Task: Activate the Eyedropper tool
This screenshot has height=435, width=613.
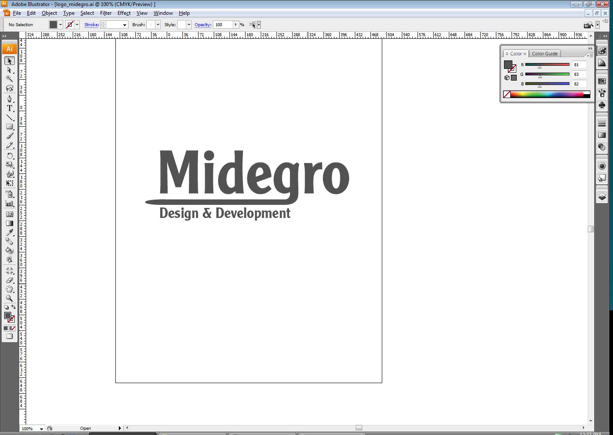Action: 10,232
